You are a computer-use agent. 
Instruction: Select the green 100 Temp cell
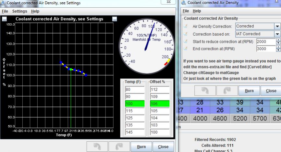pos(133,104)
